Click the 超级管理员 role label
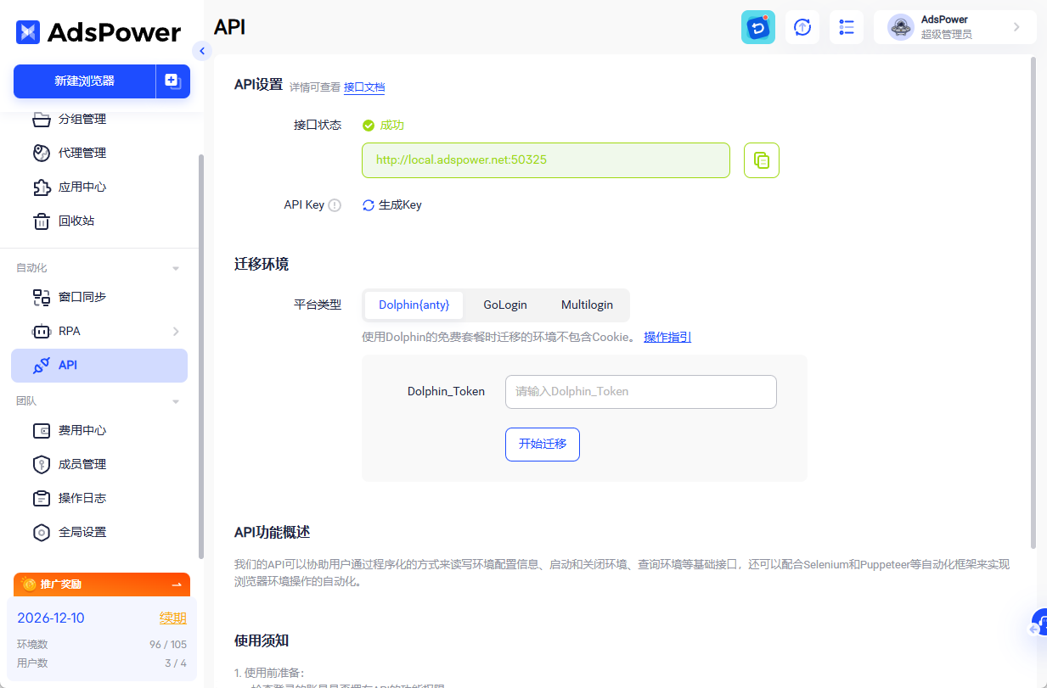Viewport: 1047px width, 688px height. [x=947, y=35]
